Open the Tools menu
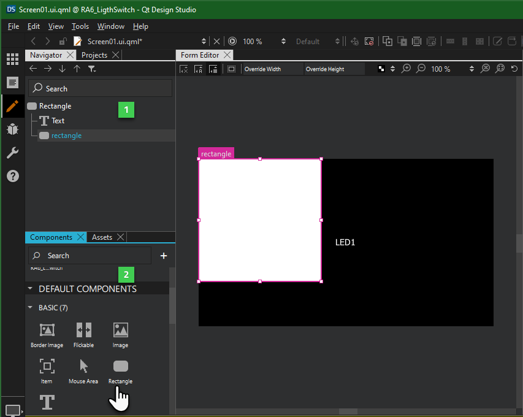 tap(80, 26)
